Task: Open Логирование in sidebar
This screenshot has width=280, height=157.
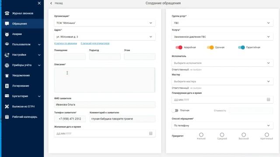Action: [x=23, y=86]
